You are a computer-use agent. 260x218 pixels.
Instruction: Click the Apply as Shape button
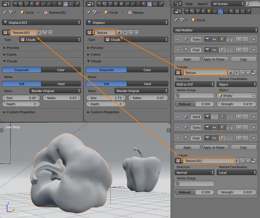click(215, 59)
